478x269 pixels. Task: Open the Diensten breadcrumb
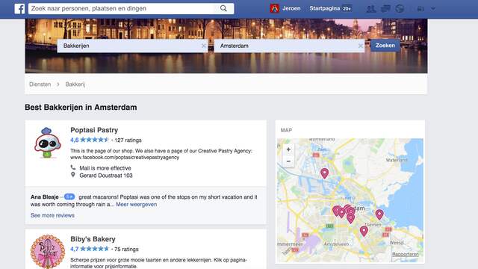pyautogui.click(x=40, y=84)
